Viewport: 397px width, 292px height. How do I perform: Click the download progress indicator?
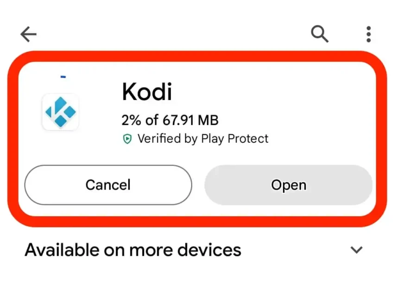[63, 76]
